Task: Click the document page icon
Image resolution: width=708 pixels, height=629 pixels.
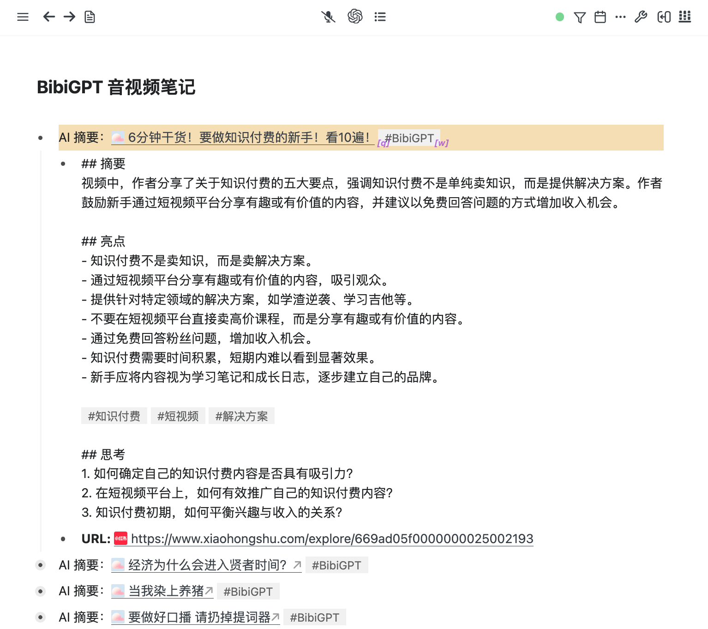Action: 90,17
